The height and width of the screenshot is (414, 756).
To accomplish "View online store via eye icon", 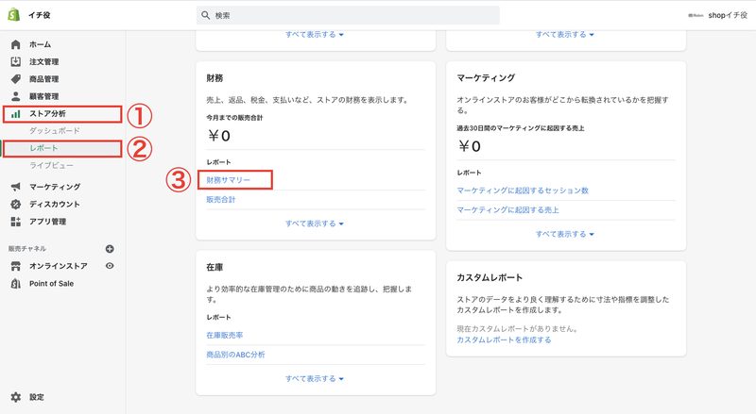I will click(110, 266).
